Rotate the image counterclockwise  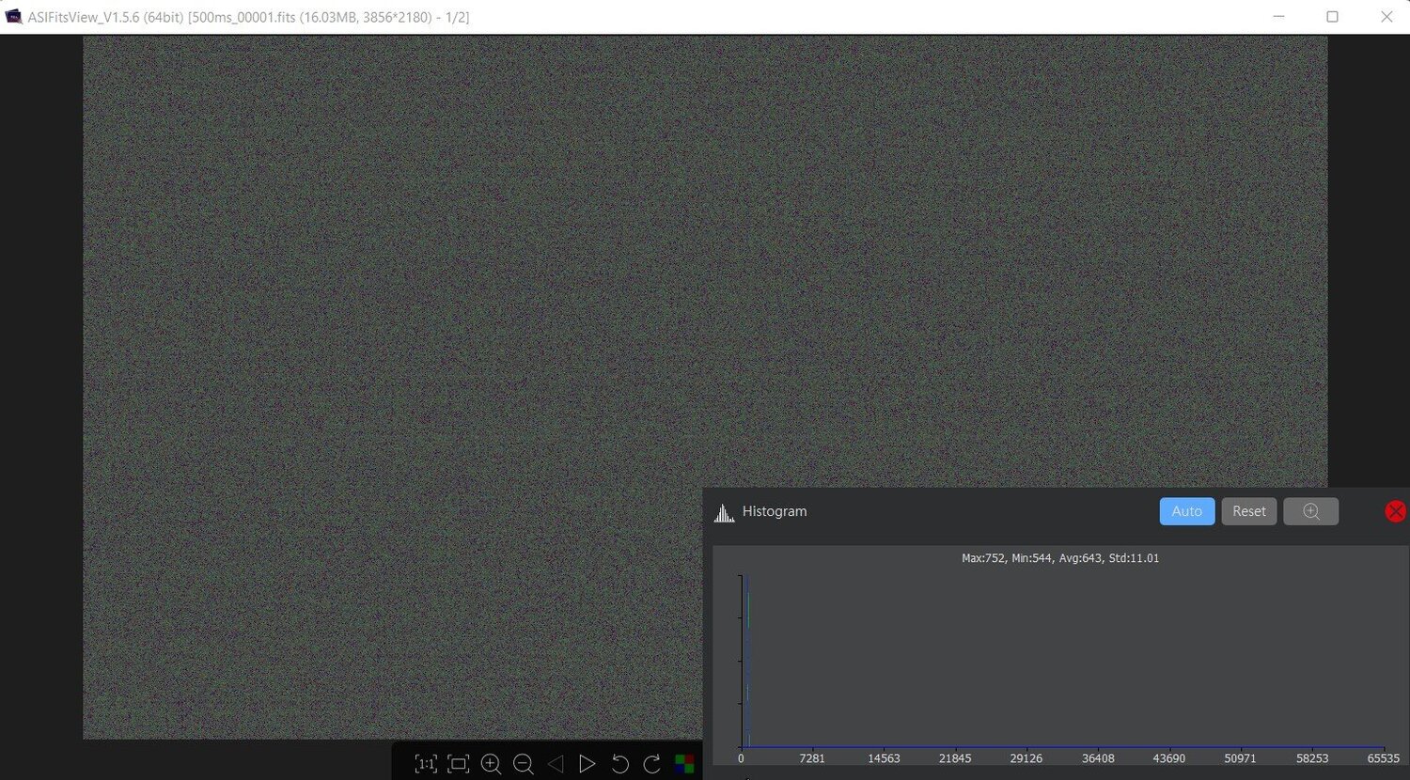coord(619,764)
